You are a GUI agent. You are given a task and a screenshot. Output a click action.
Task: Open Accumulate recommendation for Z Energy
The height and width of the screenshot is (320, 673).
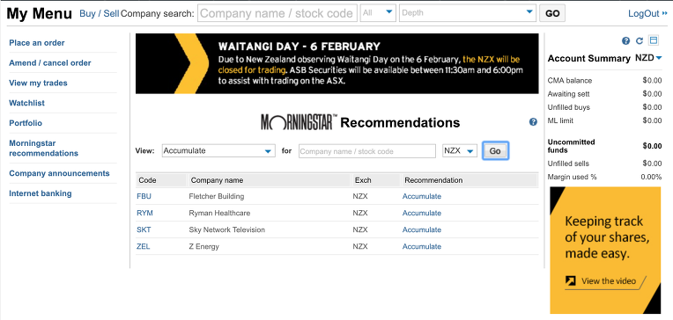click(421, 246)
